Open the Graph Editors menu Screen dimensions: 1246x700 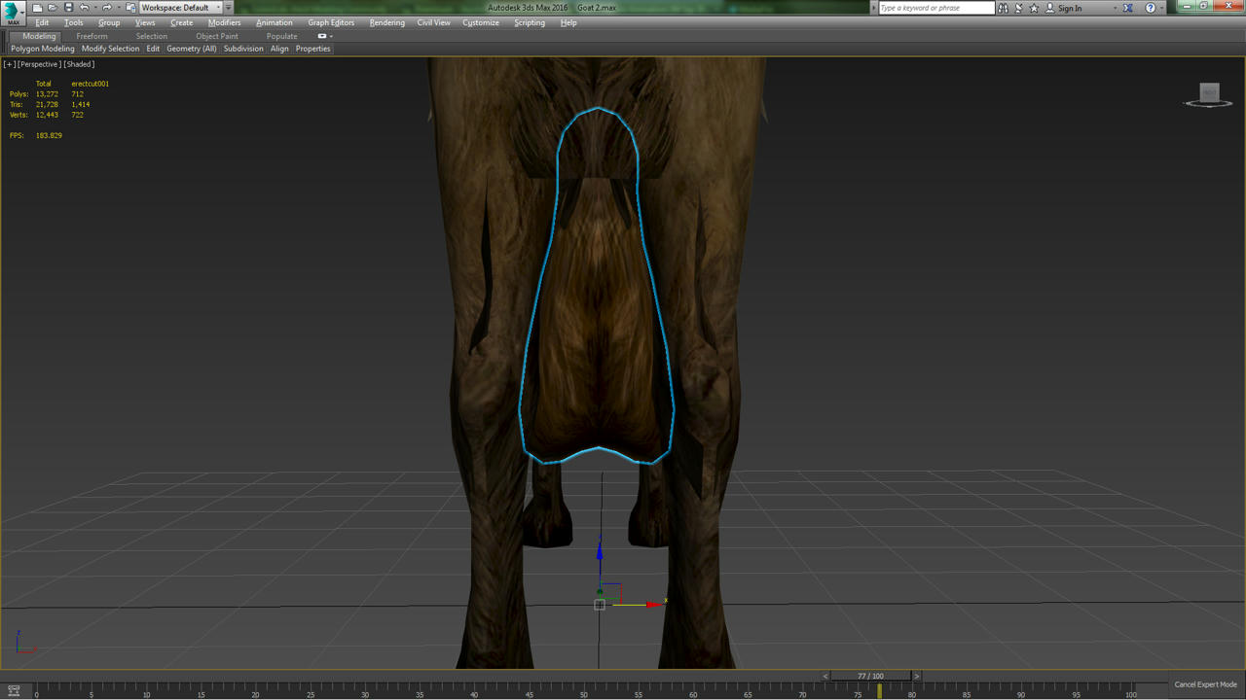(x=331, y=22)
